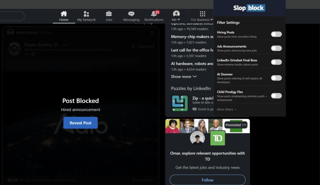The height and width of the screenshot is (185, 320).
Task: Check Notifications with the 21 badge
Action: point(154,16)
